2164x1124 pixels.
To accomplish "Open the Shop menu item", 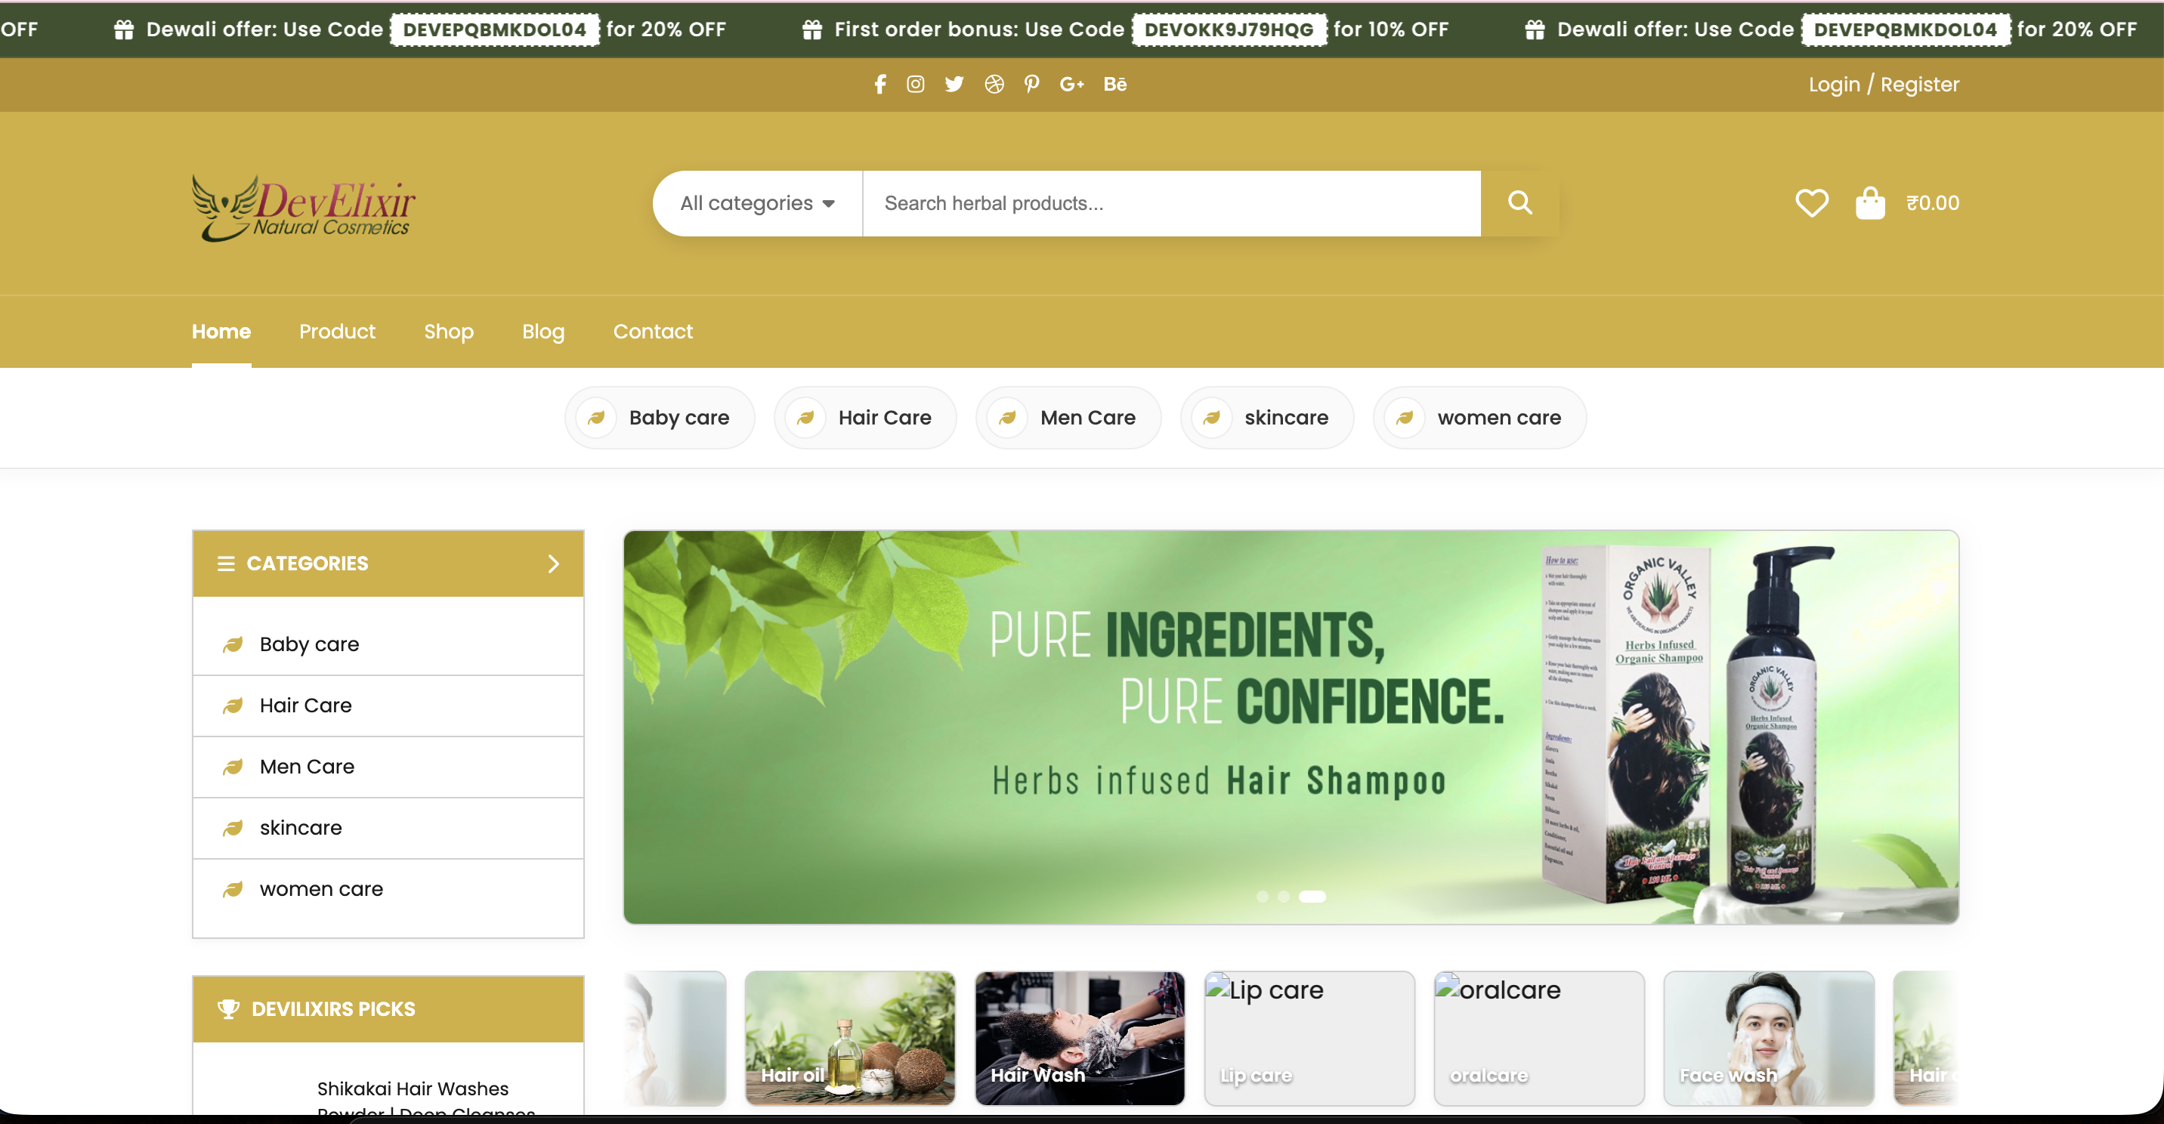I will pos(449,331).
